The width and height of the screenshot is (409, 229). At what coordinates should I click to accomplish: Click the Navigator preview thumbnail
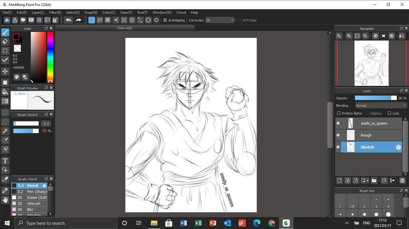click(371, 63)
